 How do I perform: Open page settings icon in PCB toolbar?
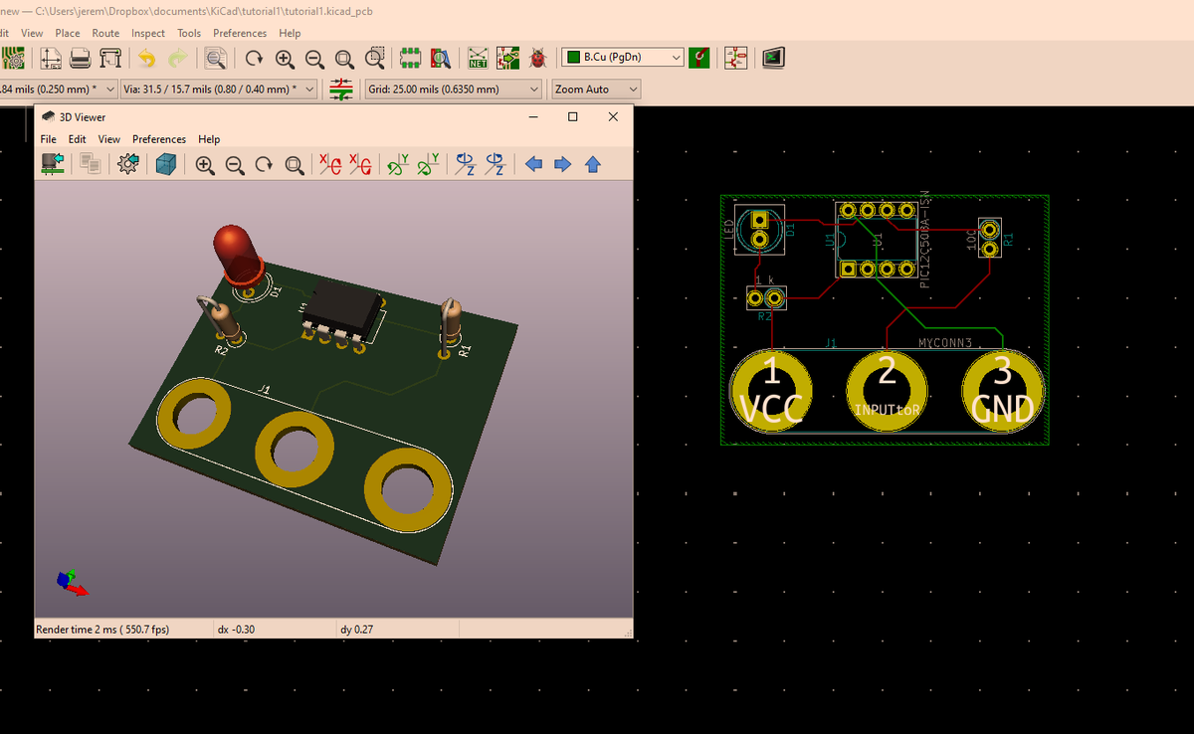click(x=51, y=58)
